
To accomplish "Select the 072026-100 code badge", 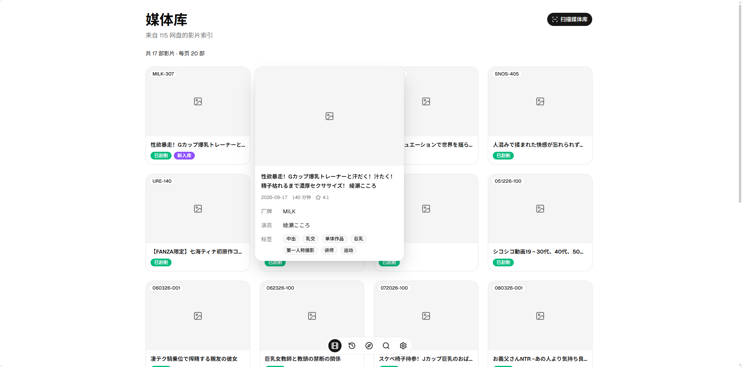I will pyautogui.click(x=394, y=288).
